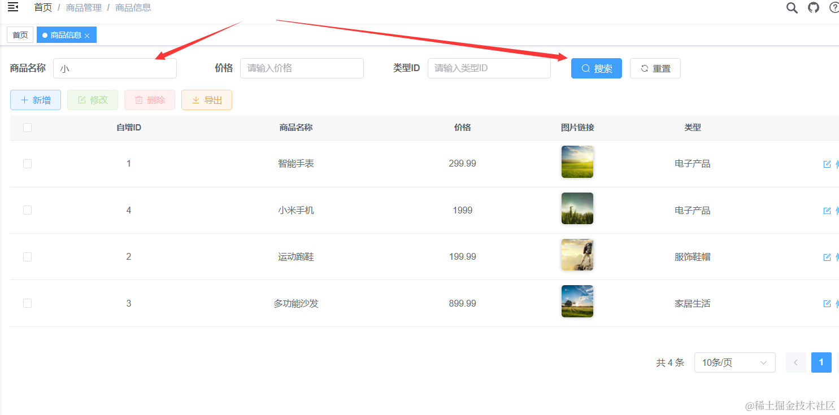Open the 小米手机 product image thumbnail
Screen dimensions: 839x415
[x=577, y=208]
